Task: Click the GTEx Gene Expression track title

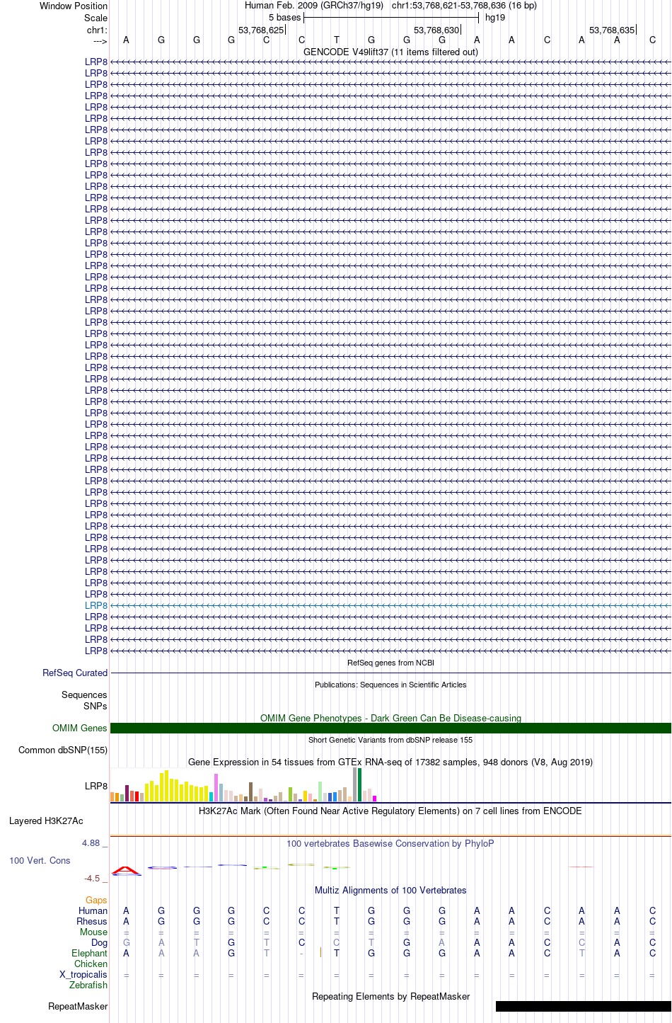Action: click(390, 762)
